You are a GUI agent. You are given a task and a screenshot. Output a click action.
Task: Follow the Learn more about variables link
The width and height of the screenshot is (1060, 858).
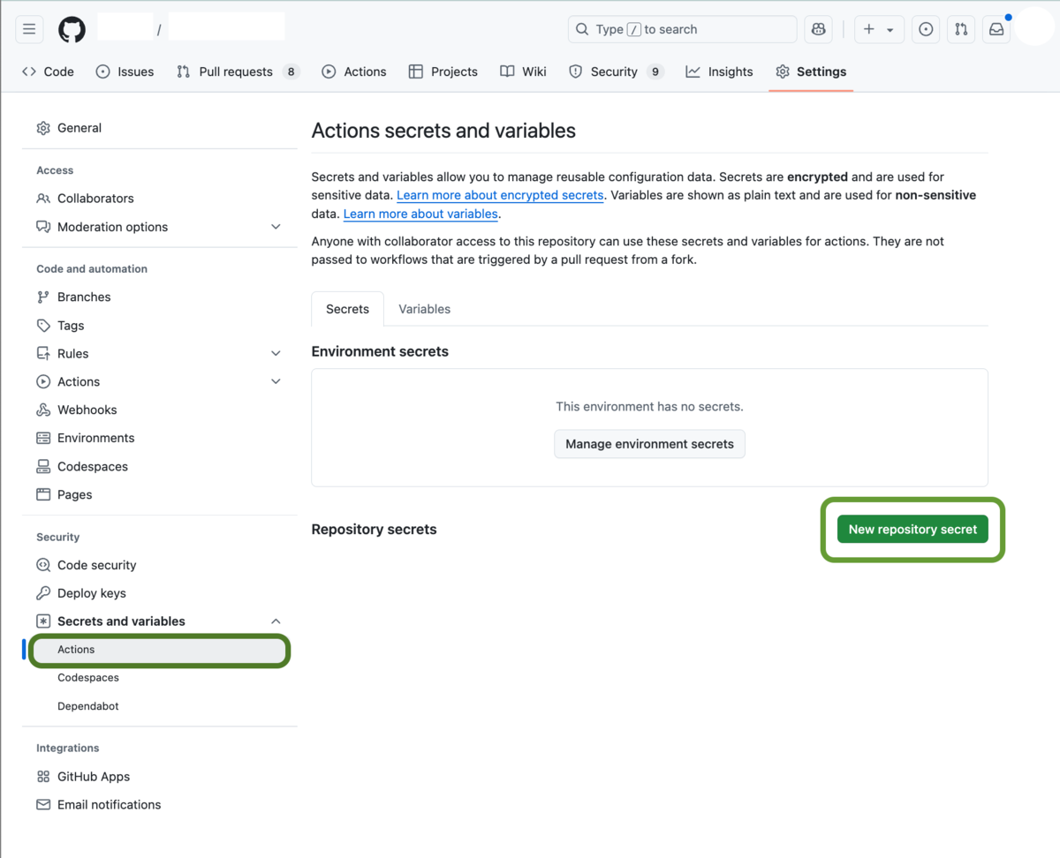(x=420, y=214)
